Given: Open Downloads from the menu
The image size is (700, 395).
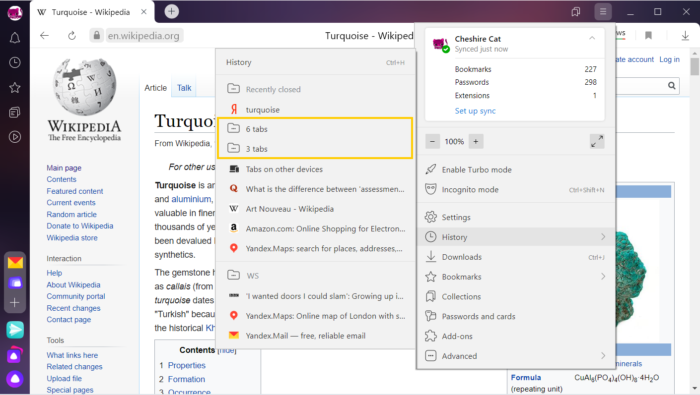Looking at the screenshot, I should coord(516,257).
